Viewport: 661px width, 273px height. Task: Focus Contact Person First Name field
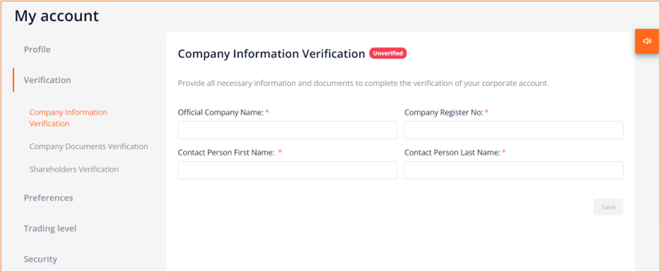287,170
